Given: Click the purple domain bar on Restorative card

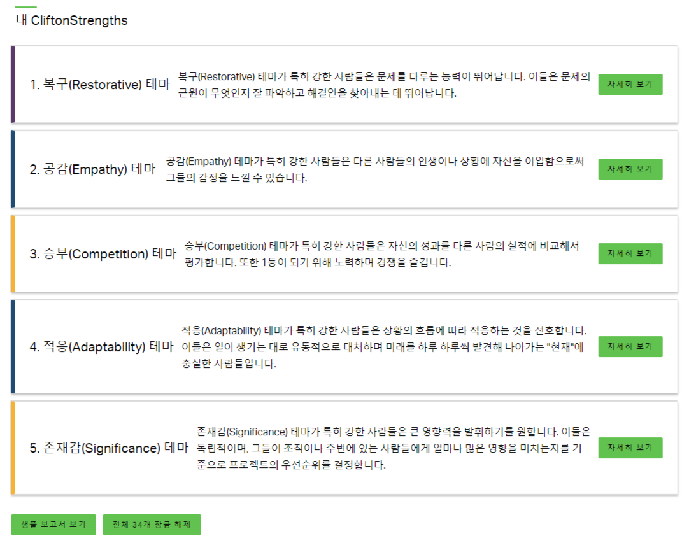Looking at the screenshot, I should [x=12, y=84].
